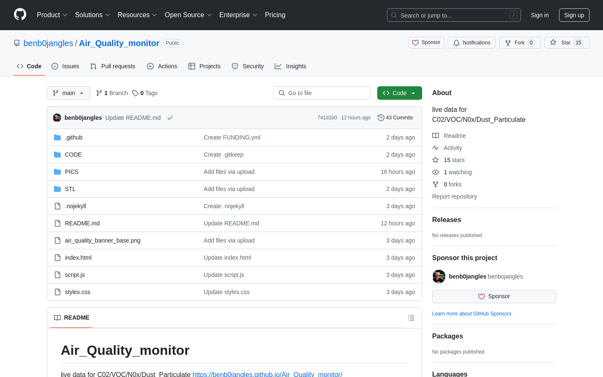Switch to the Projects tab
This screenshot has width=603, height=377.
coord(204,66)
